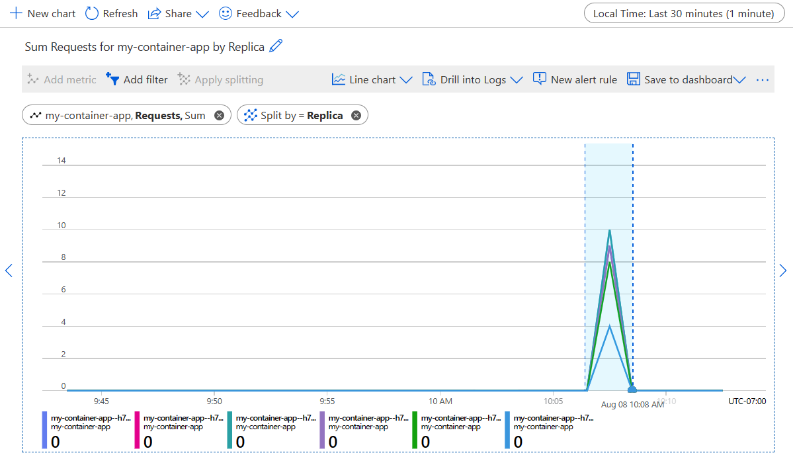Expand the Share dropdown
The height and width of the screenshot is (459, 793).
pos(202,13)
